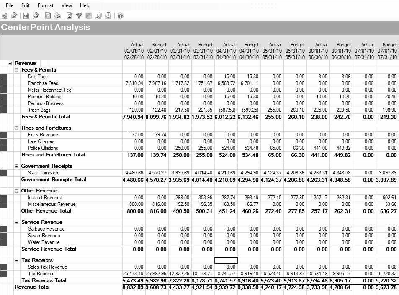
Task: Open the File menu
Action: 9,5
